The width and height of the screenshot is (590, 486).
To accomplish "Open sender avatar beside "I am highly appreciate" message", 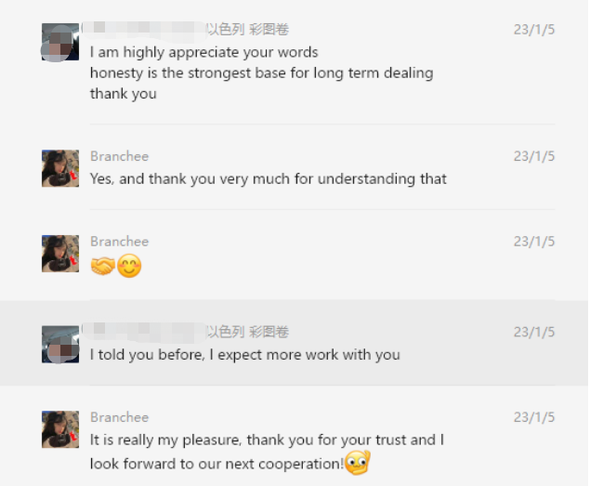I will 60,42.
